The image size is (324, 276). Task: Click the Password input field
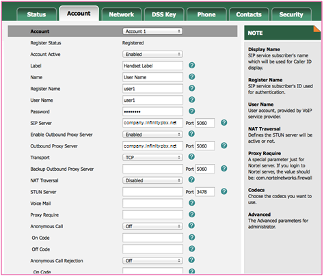coord(152,111)
